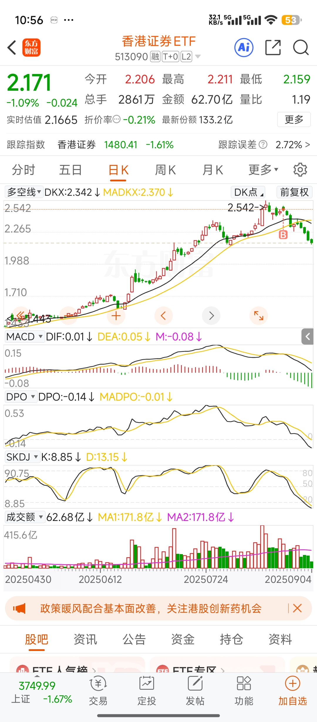317x722 pixels.
Task: Open the 交易 trade icon
Action: coord(98,691)
